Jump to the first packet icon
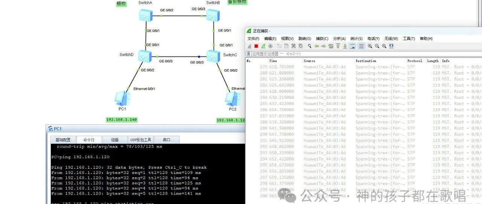The image size is (482, 204). [x=338, y=46]
